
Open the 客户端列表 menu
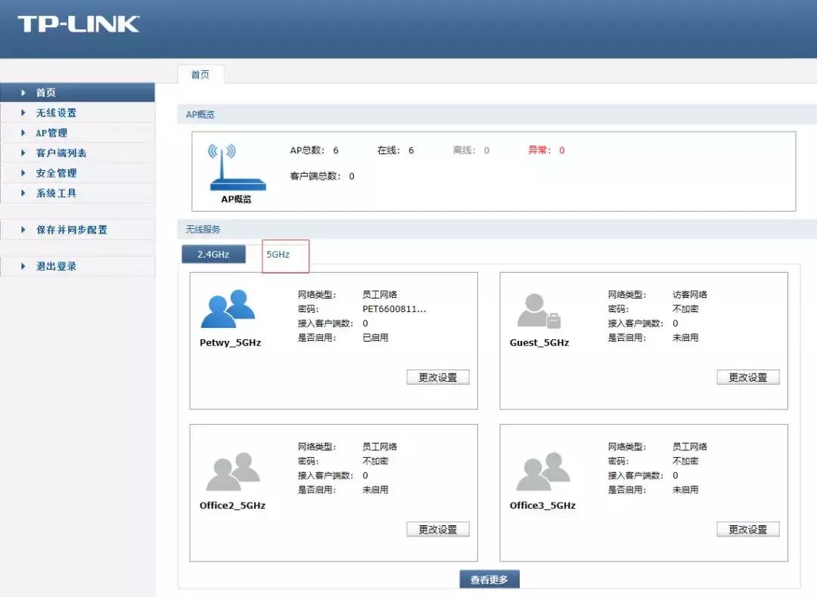77,153
